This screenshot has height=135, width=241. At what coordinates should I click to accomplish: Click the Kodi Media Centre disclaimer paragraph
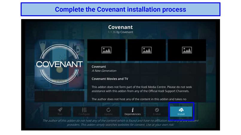142,89
